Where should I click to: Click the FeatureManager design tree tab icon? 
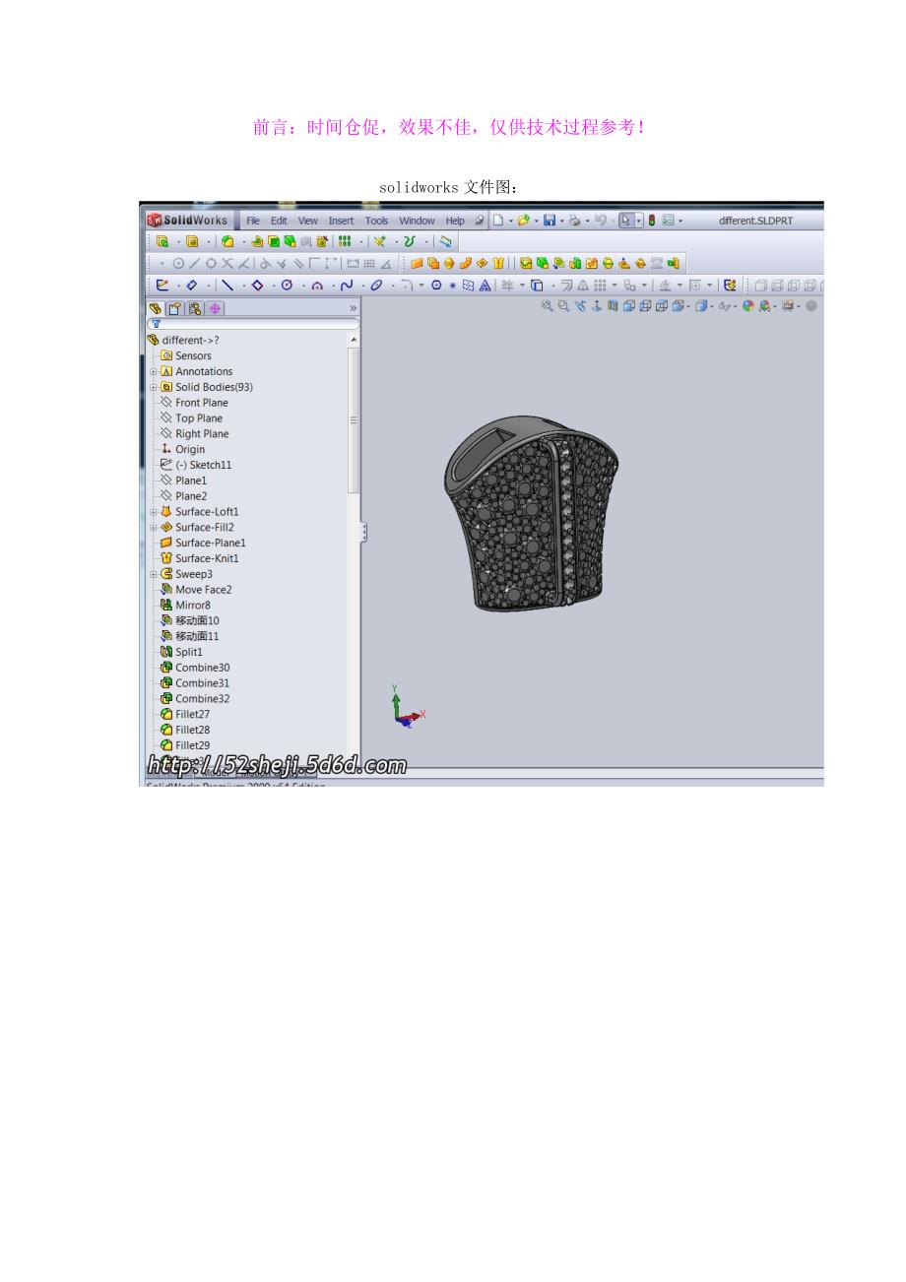157,308
